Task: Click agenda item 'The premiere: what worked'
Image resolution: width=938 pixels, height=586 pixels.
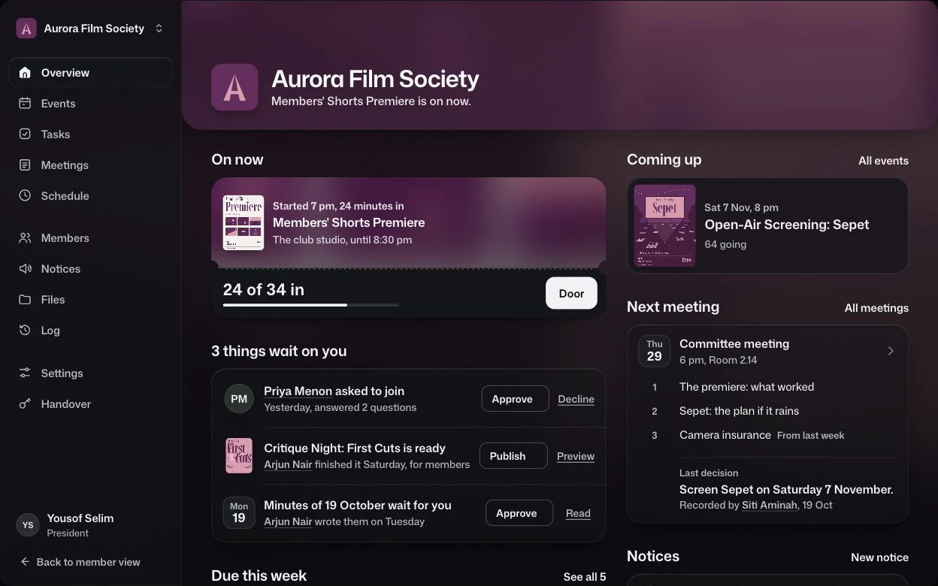Action: 746,387
